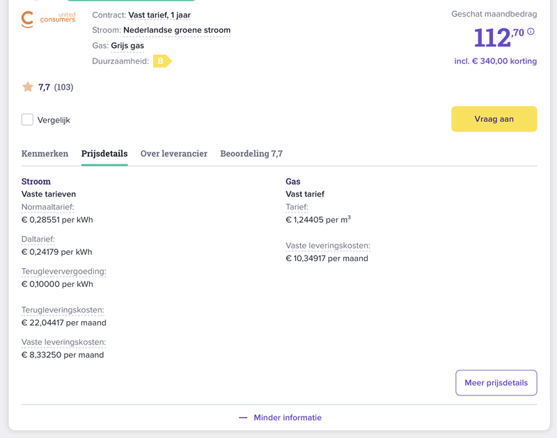Click the Daltarief term label
The height and width of the screenshot is (438, 557).
click(x=38, y=239)
